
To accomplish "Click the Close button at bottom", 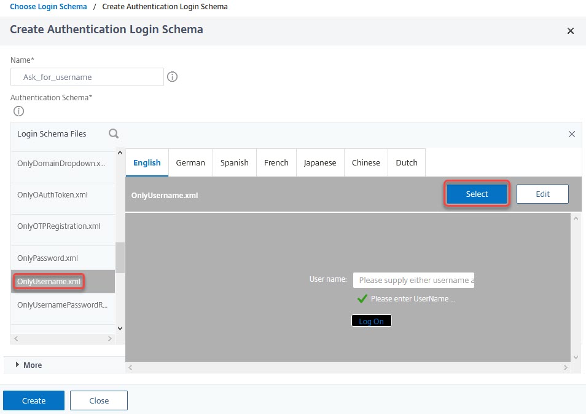I will [x=99, y=400].
